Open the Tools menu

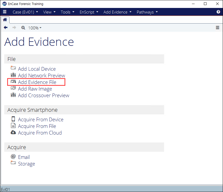coord(67,12)
